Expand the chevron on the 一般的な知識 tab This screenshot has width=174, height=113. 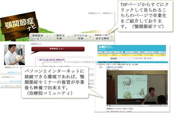pos(69,37)
